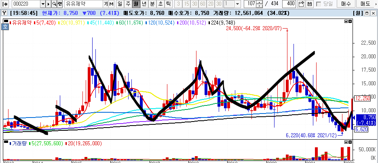Click the 현재가: 8,750 current price text

[x=60, y=13]
